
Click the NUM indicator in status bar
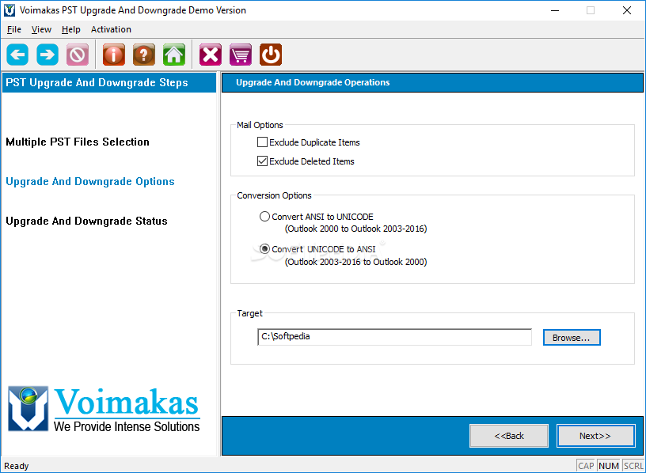point(609,466)
